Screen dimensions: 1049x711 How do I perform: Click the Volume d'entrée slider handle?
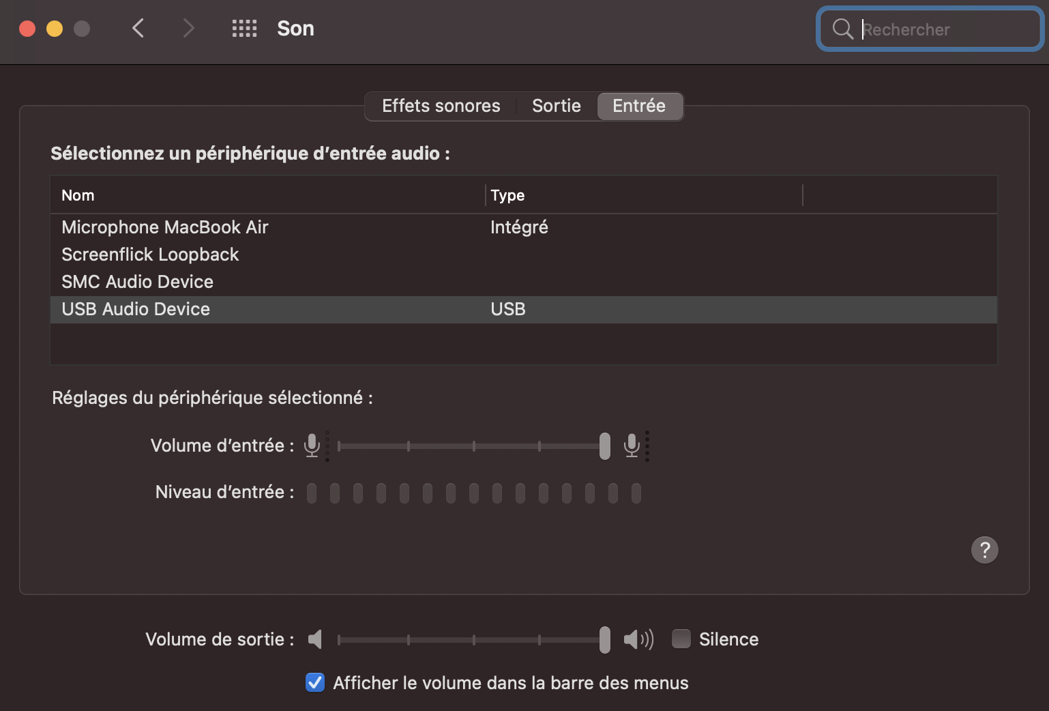[605, 446]
